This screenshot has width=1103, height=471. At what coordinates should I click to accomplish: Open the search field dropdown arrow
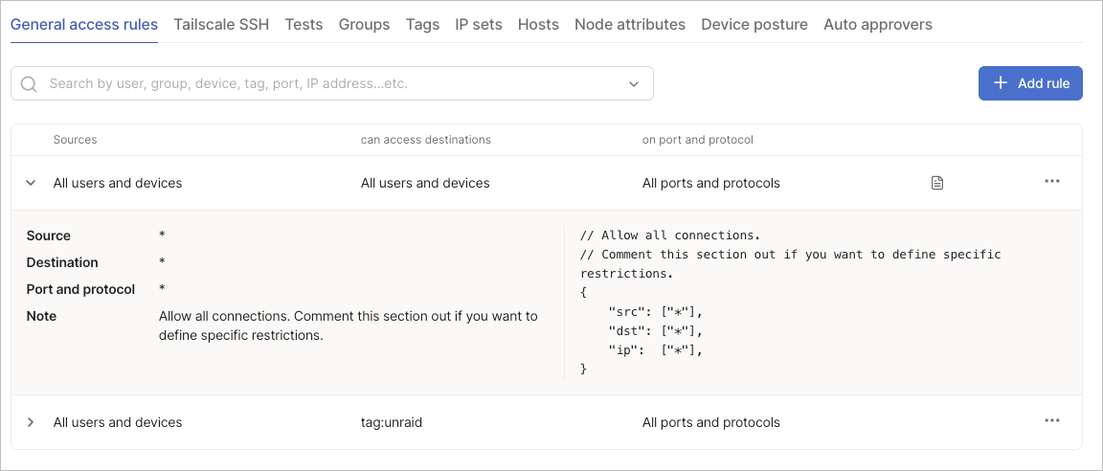point(634,83)
